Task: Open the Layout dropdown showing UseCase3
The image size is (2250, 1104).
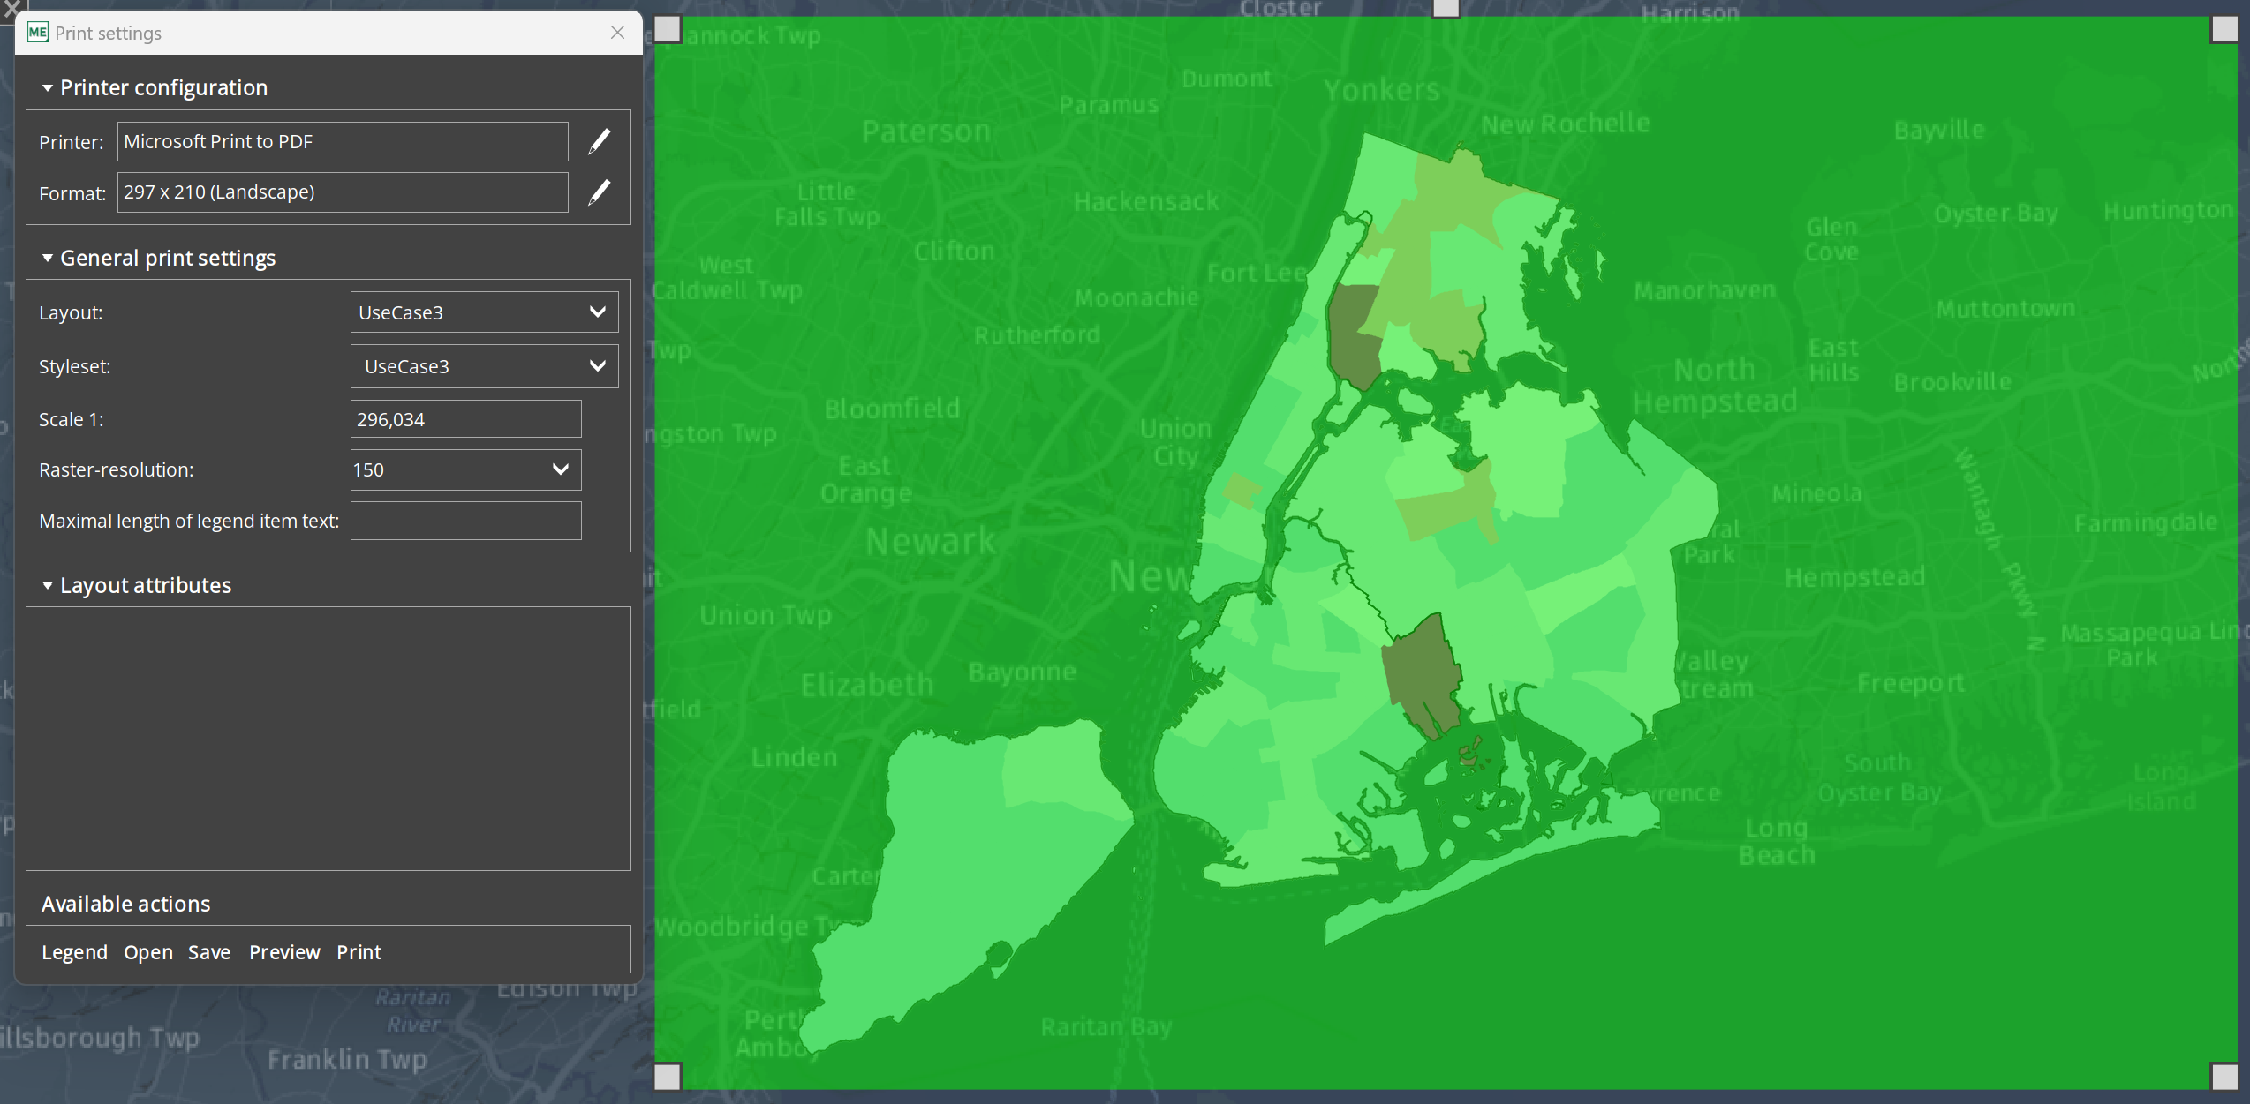Action: click(x=484, y=312)
